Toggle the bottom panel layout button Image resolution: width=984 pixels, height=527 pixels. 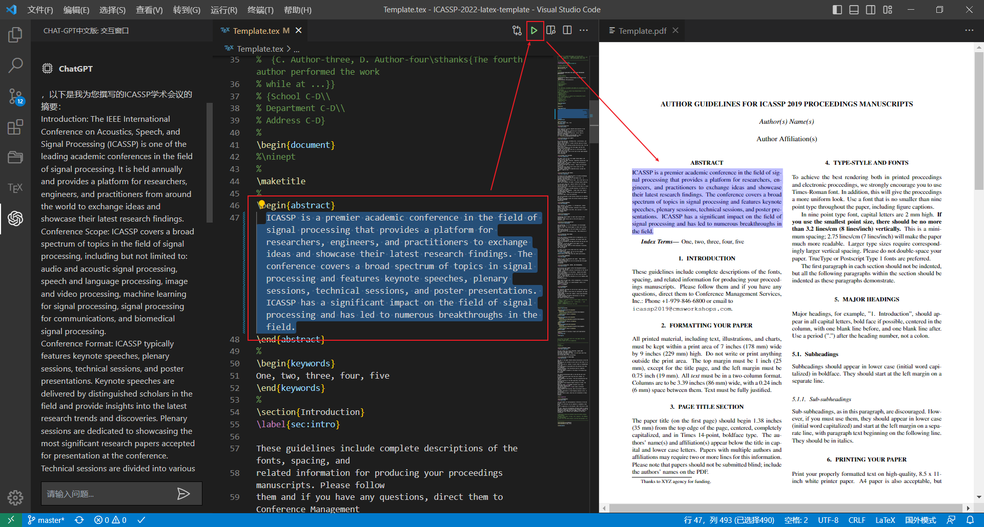[x=854, y=10]
